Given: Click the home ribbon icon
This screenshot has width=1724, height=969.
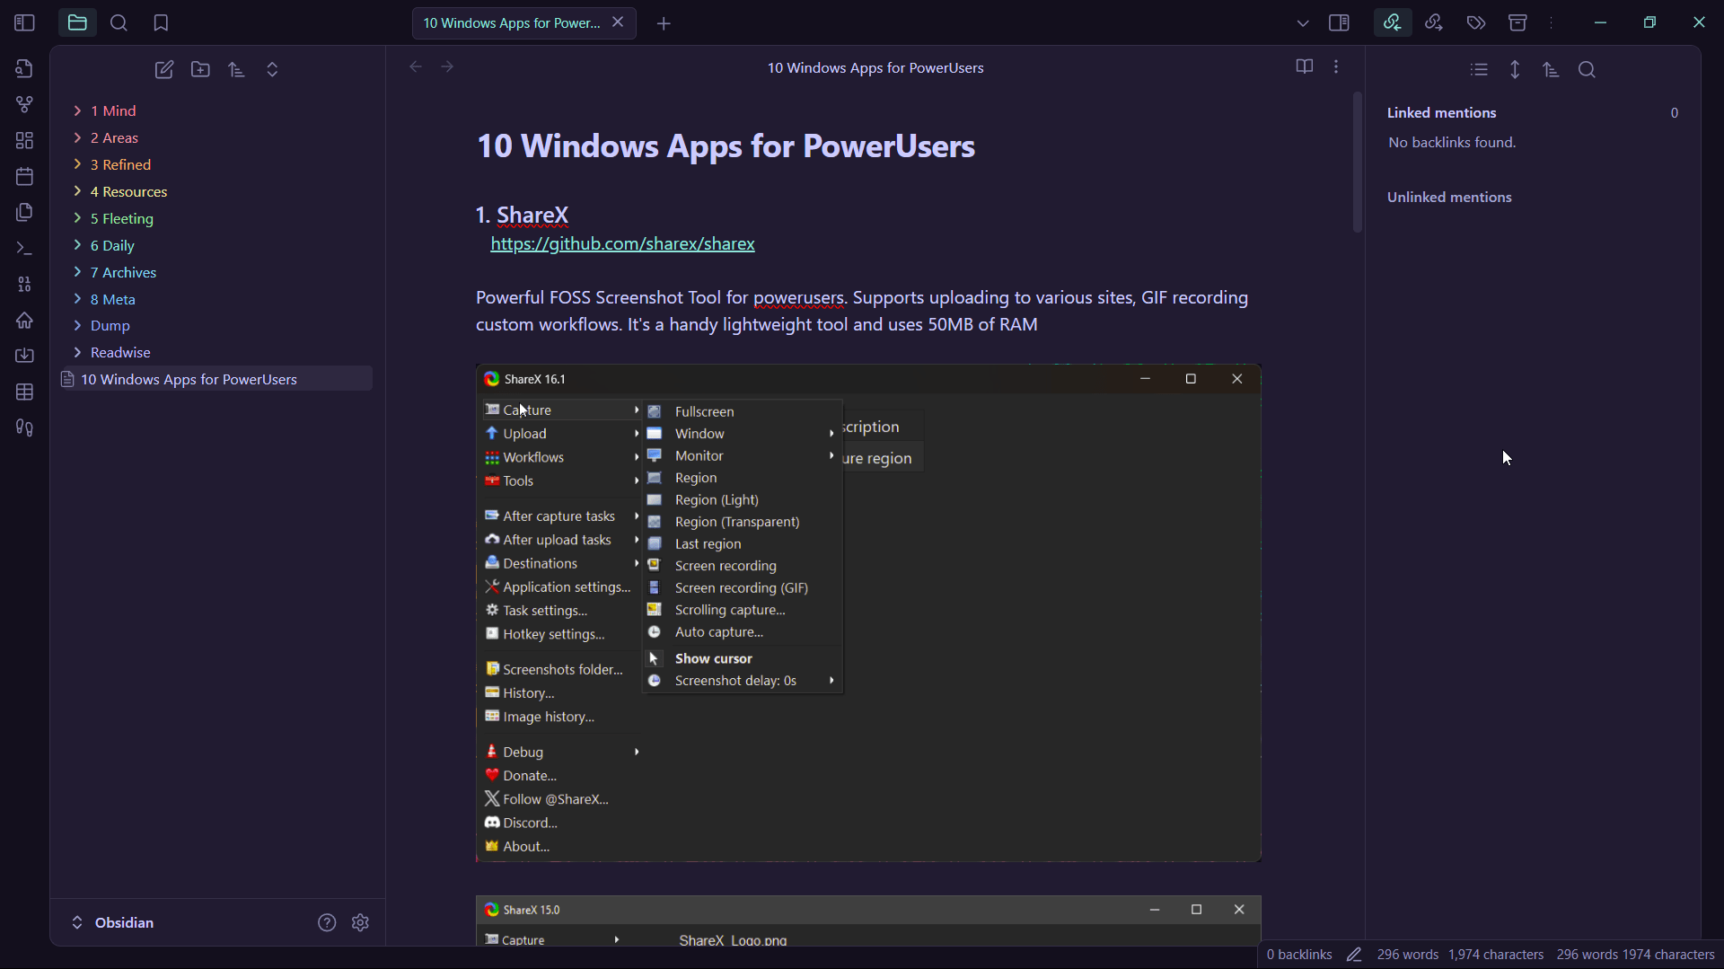Looking at the screenshot, I should 24,321.
